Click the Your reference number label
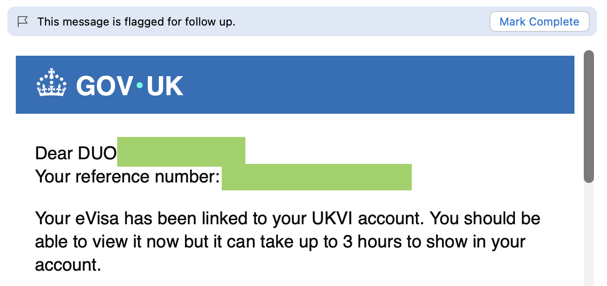Viewport: 607px width, 286px height. tap(127, 176)
